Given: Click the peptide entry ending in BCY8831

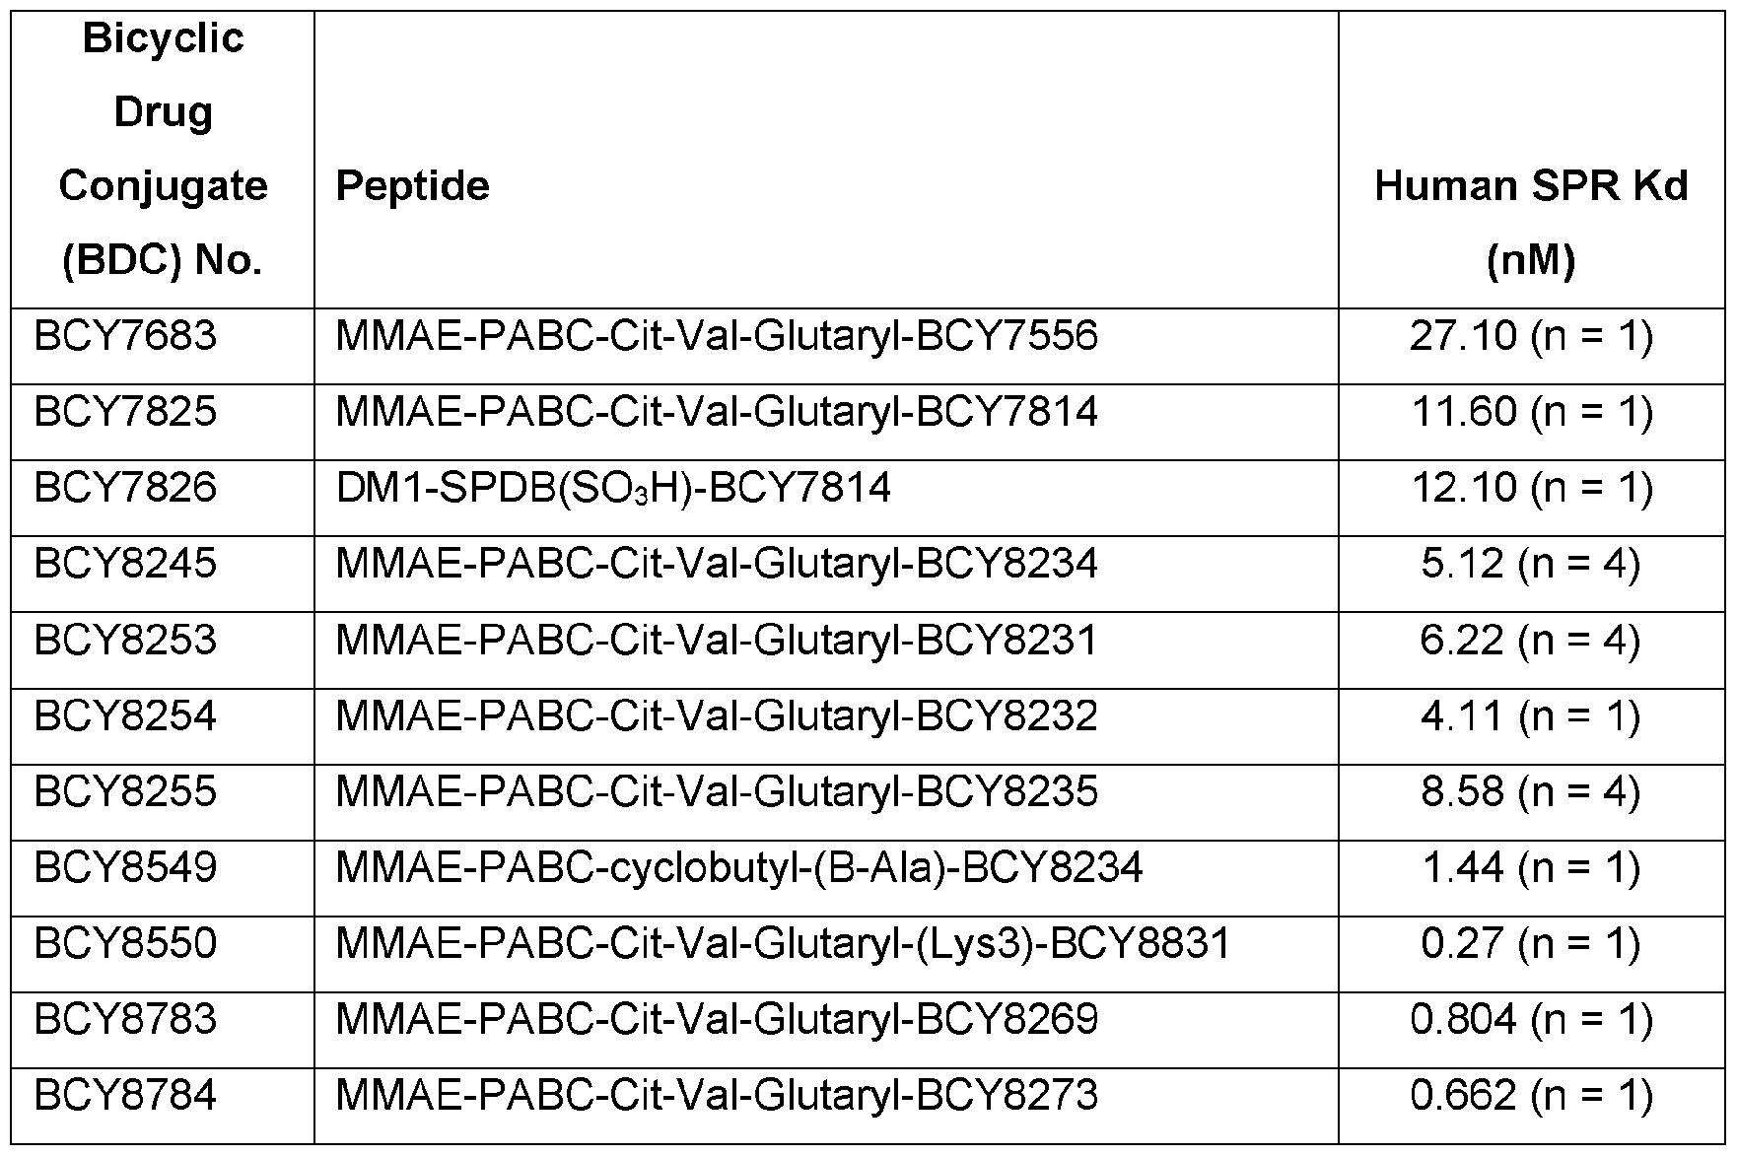Looking at the screenshot, I should [x=784, y=944].
